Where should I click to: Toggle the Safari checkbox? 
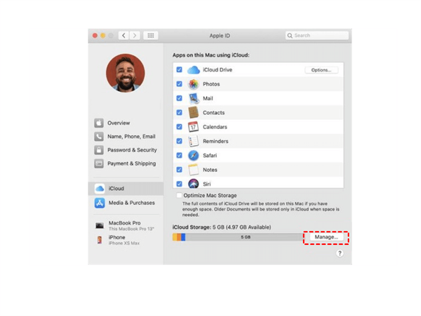tap(179, 155)
